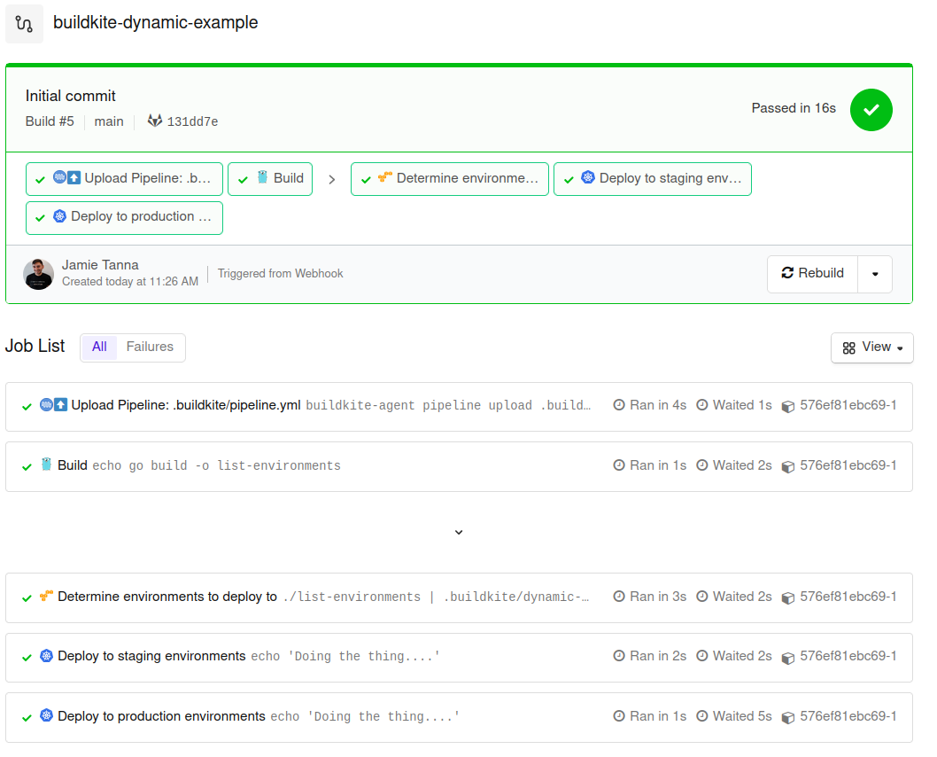Open the Determine environments step pill
This screenshot has width=937, height=757.
(449, 179)
